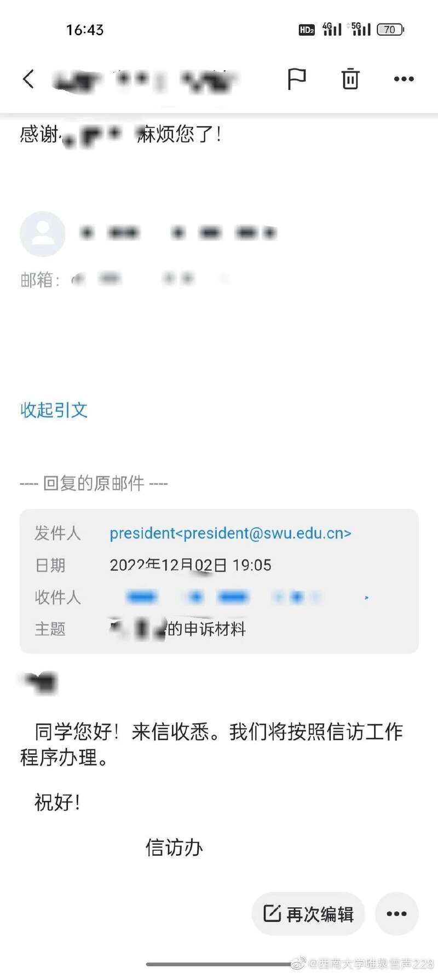Flag this email message
This screenshot has width=438, height=974.
(x=296, y=79)
